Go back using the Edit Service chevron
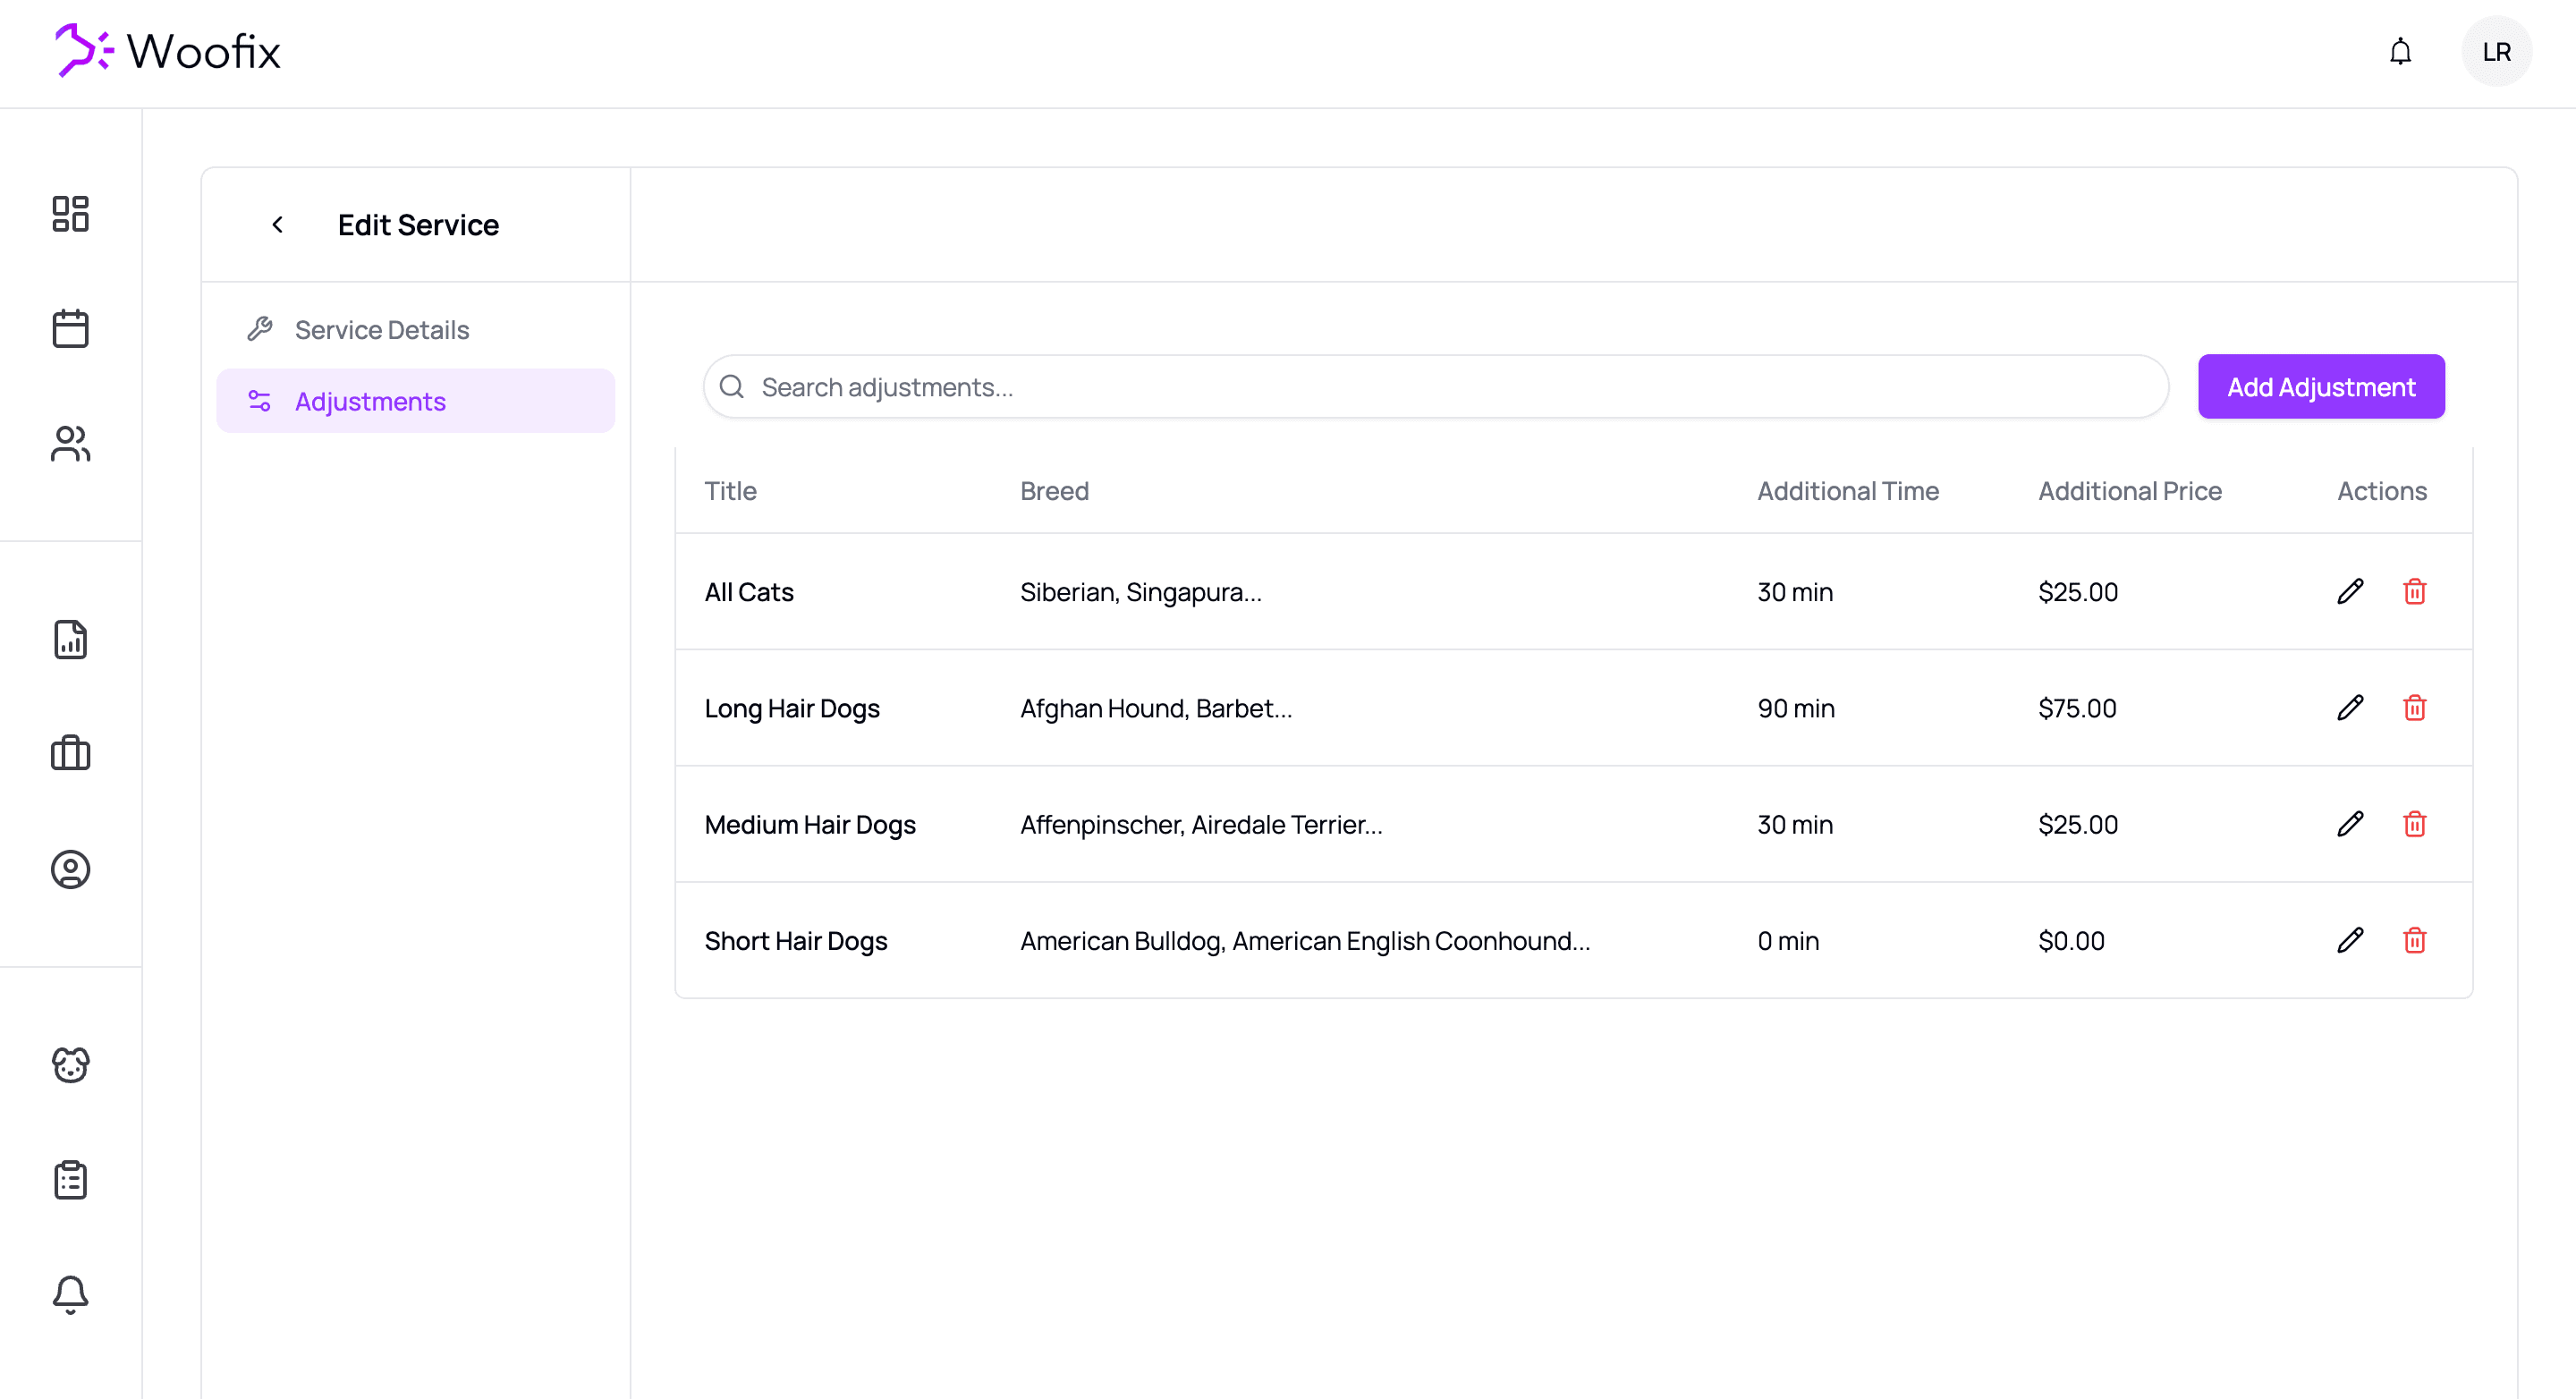Image resolution: width=2576 pixels, height=1399 pixels. coord(278,225)
